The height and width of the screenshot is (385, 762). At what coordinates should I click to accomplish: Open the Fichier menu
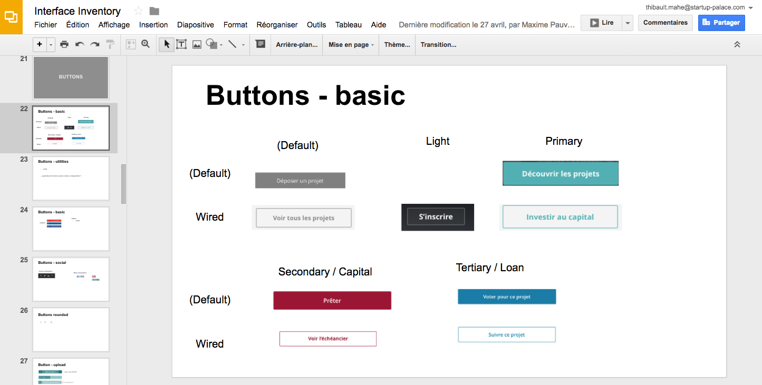pyautogui.click(x=45, y=25)
